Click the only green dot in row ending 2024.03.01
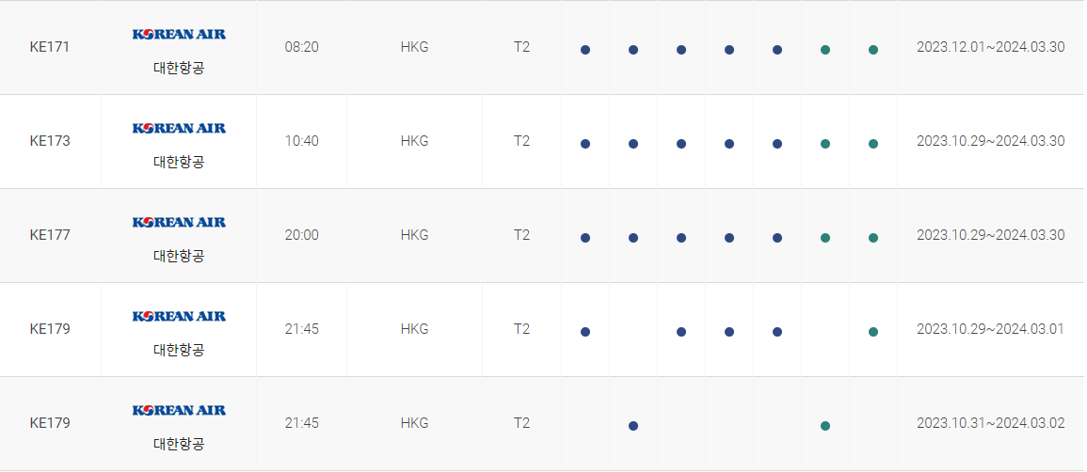The height and width of the screenshot is (472, 1087). click(x=873, y=332)
